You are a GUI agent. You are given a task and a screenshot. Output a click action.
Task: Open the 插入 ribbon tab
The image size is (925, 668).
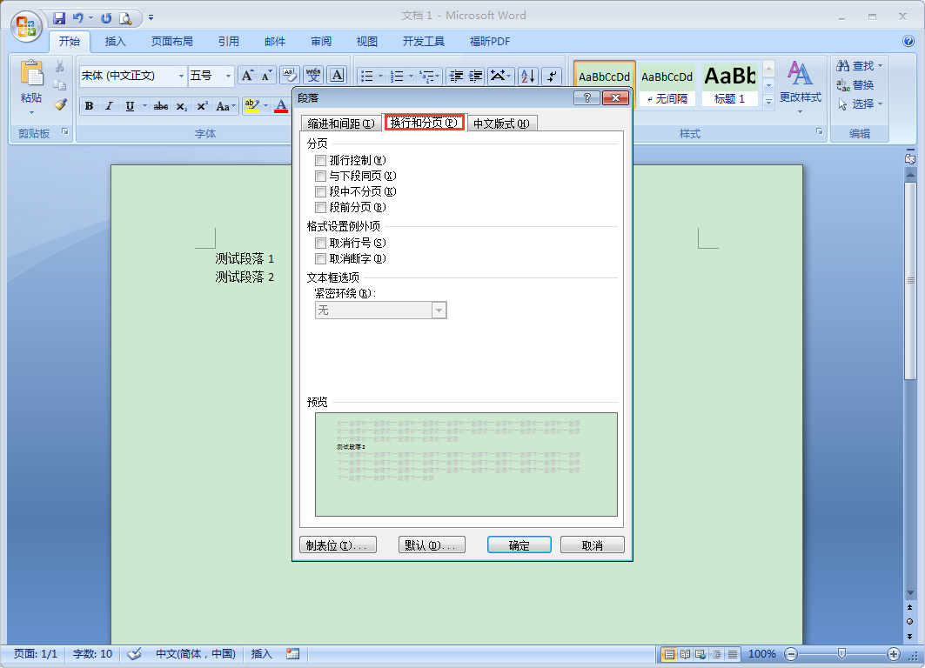coord(117,41)
